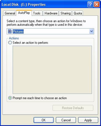The width and height of the screenshot is (101, 126).
Task: Open the content type dropdown arrow
Action: point(91,31)
